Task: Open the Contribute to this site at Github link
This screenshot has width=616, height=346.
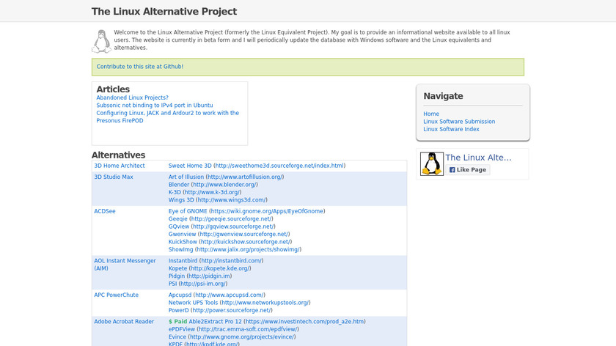Action: (140, 67)
